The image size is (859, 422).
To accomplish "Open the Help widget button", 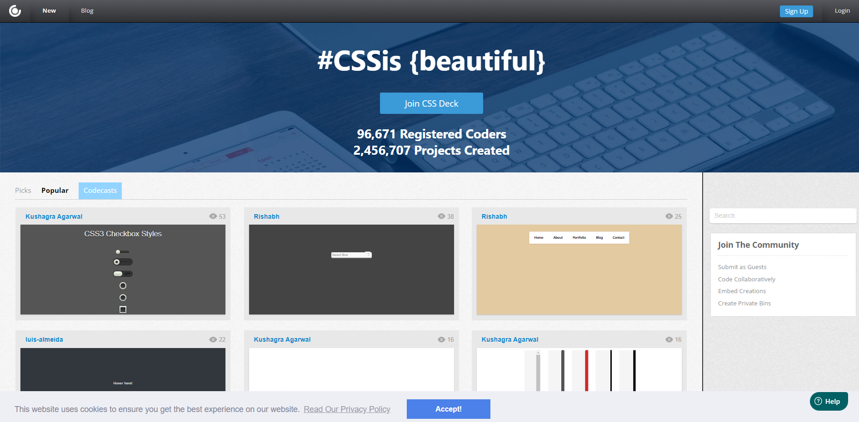I will click(x=829, y=401).
